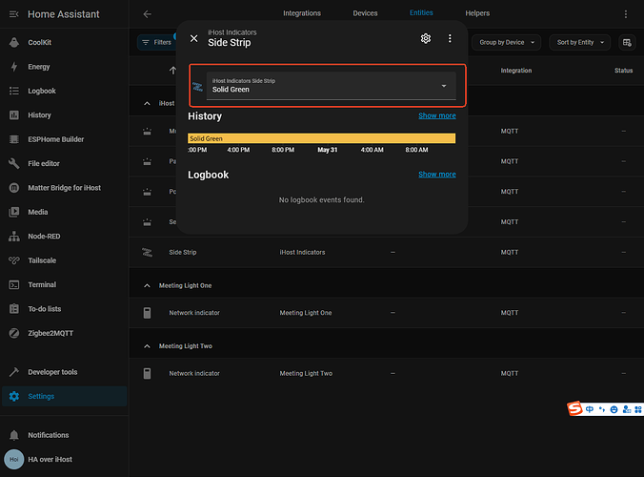Image resolution: width=644 pixels, height=477 pixels.
Task: Open Notifications panel
Action: (x=65, y=435)
